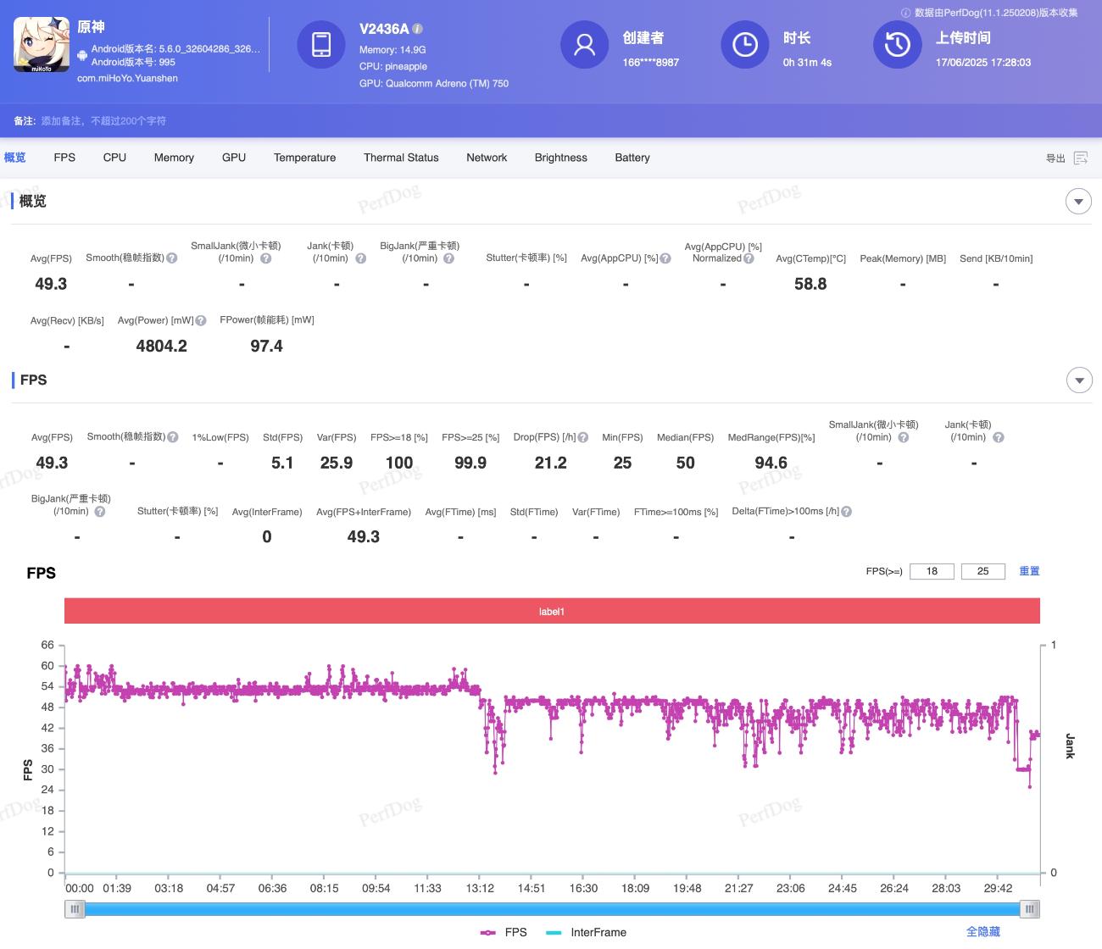Click help icon beside overview Jank(卡顿)

coord(360,258)
